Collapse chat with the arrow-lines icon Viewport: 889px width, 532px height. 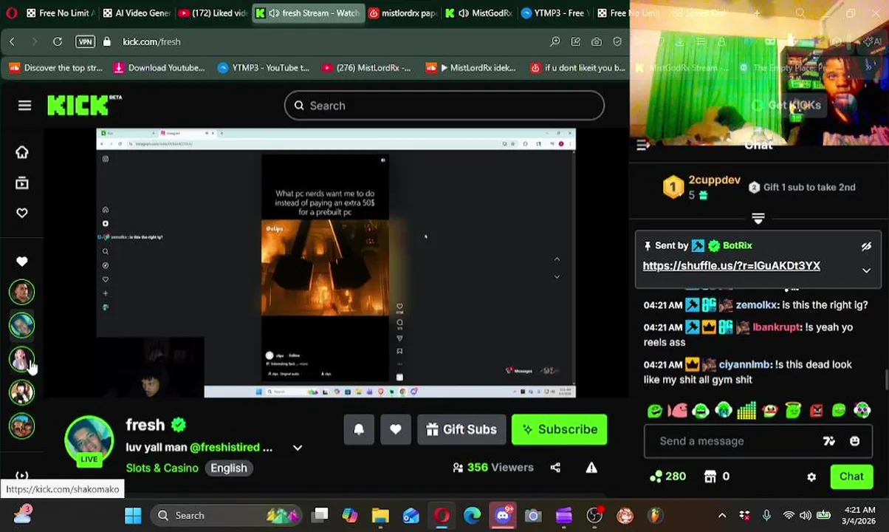[x=643, y=146]
